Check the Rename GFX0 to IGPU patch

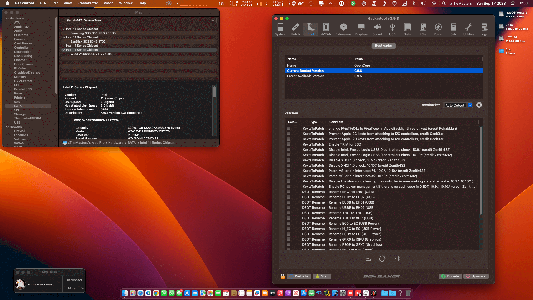click(288, 239)
